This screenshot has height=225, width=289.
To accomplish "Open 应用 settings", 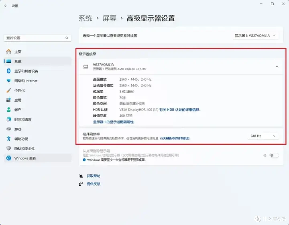I will point(38,100).
